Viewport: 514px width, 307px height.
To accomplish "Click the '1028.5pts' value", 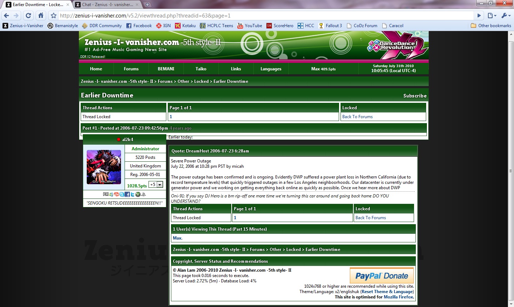I will 137,186.
